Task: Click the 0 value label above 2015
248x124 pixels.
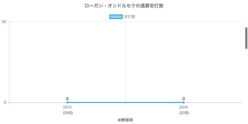Action: tap(67, 99)
